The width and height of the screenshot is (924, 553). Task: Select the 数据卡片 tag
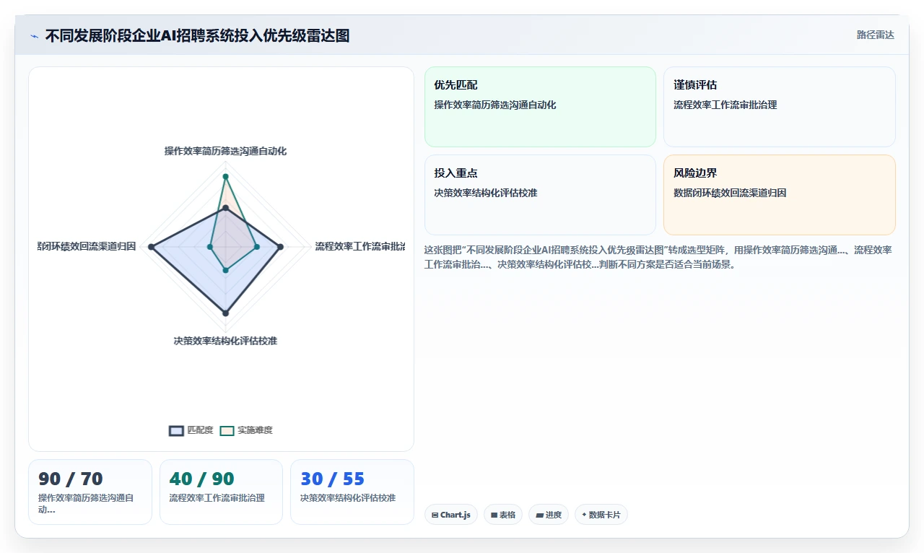[601, 515]
